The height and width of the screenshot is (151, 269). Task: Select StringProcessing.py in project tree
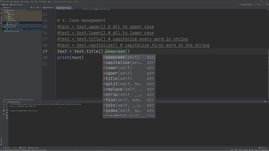coord(13,23)
